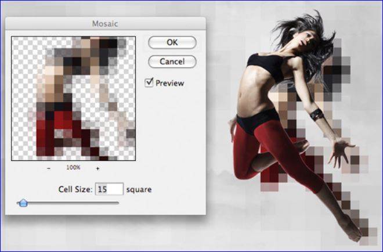Focus the Cell Size input field
Image resolution: width=383 pixels, height=252 pixels.
coord(110,189)
